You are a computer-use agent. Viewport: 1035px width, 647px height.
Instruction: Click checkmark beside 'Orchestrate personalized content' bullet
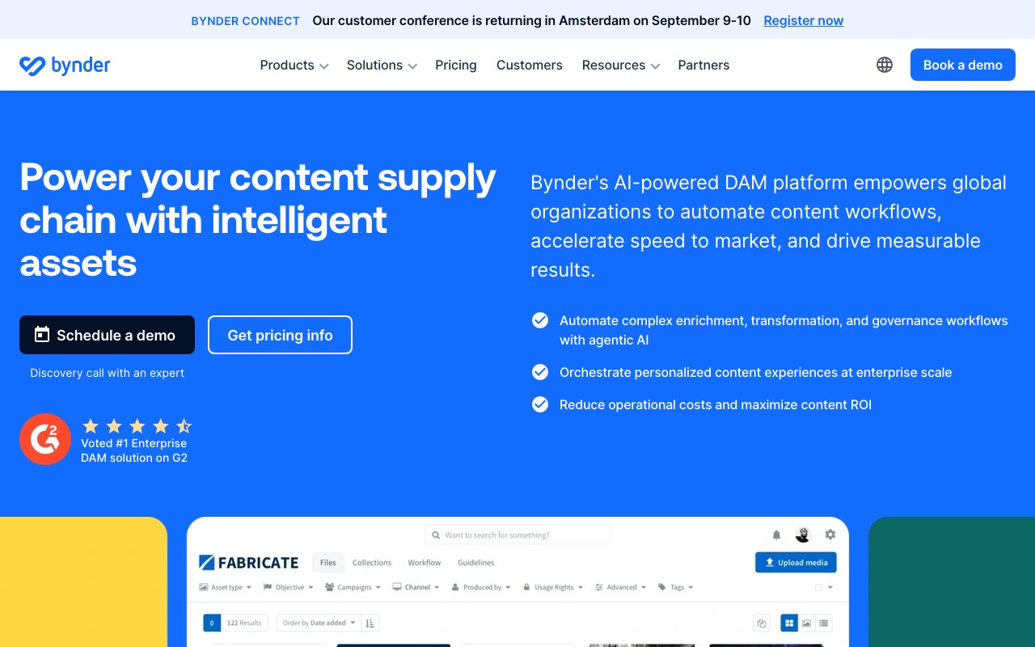coord(540,372)
